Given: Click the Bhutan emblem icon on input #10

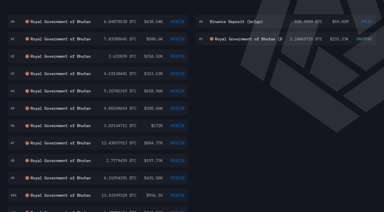Looking at the screenshot, I should click(27, 195).
